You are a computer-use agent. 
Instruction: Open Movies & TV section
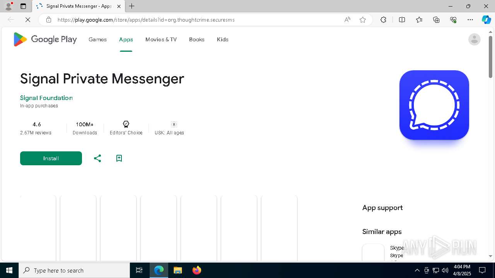click(161, 39)
